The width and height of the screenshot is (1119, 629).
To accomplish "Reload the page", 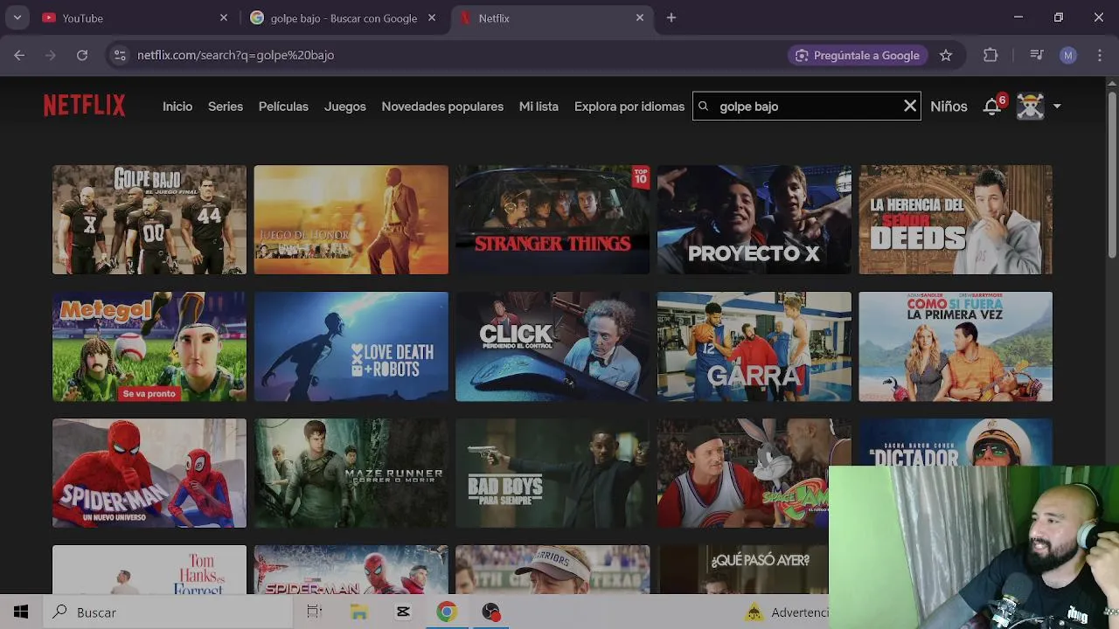I will click(x=82, y=55).
